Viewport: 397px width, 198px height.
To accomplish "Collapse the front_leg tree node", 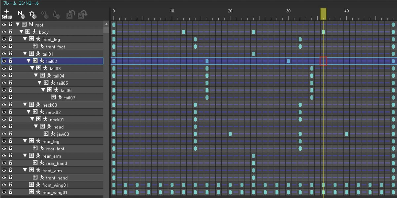I will pyautogui.click(x=25, y=39).
